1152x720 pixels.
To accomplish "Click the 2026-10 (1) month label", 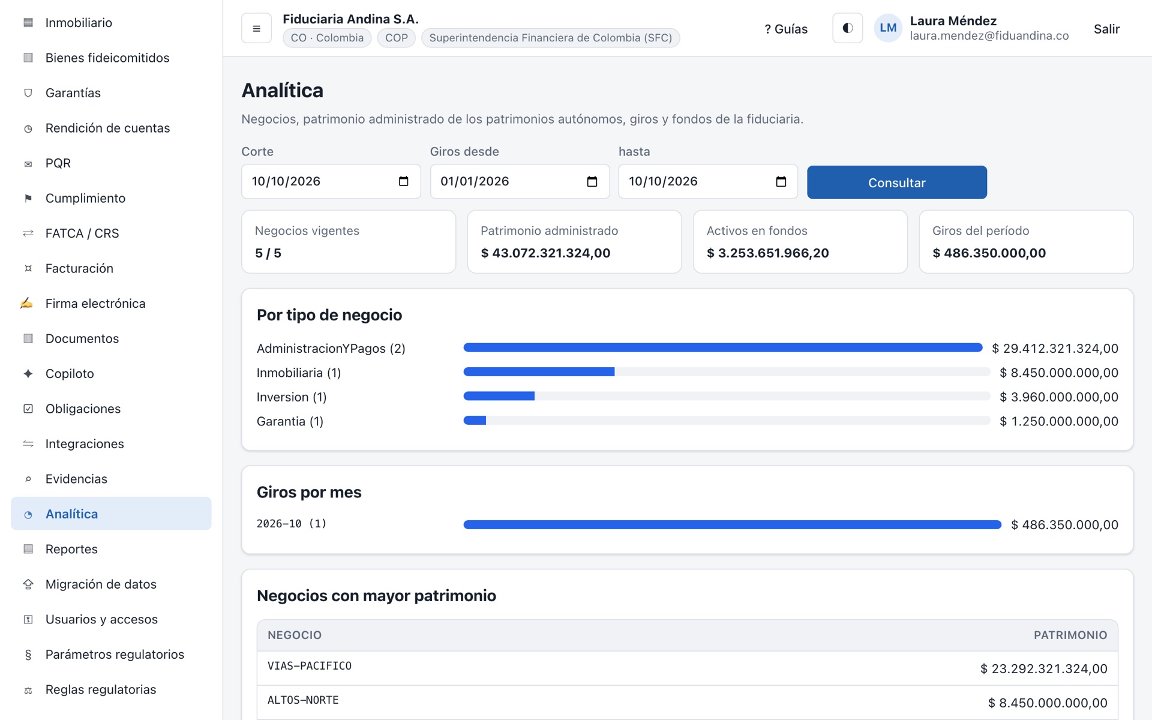I will pyautogui.click(x=292, y=524).
